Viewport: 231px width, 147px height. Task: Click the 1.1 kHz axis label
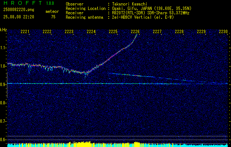(x=3, y=48)
